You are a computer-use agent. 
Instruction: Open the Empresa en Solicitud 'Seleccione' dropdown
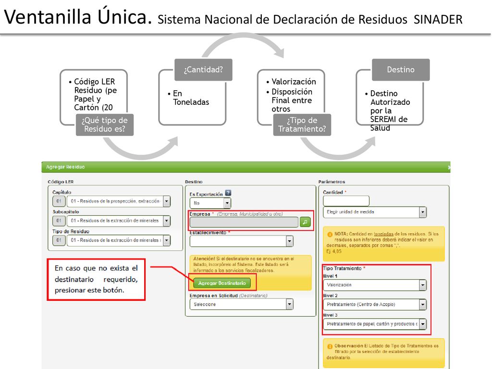pyautogui.click(x=241, y=304)
